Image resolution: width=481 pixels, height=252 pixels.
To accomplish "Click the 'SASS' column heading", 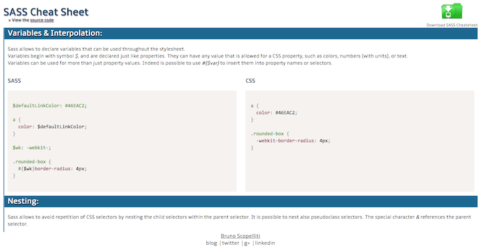I will pos(15,81).
